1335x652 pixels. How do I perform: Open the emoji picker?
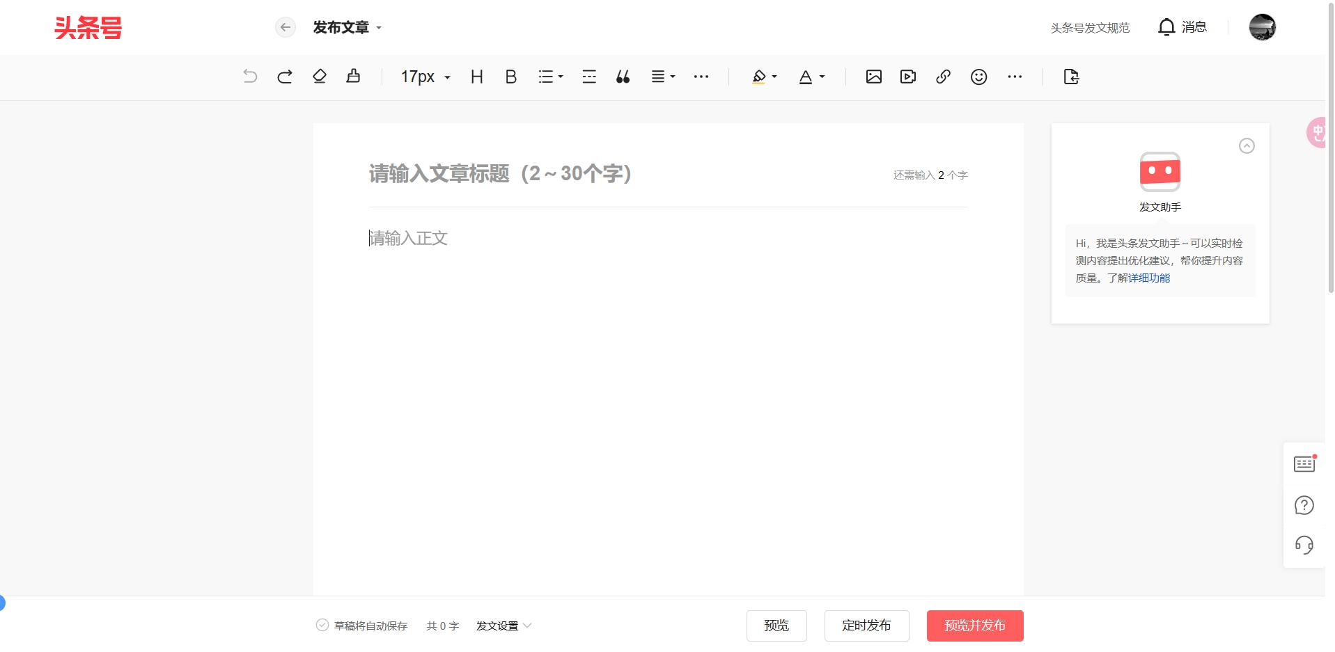(x=978, y=77)
